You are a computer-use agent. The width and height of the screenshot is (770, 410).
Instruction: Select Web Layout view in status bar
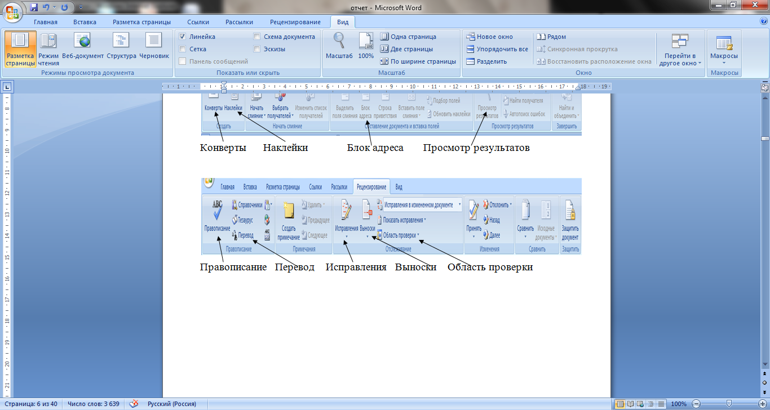coord(640,404)
